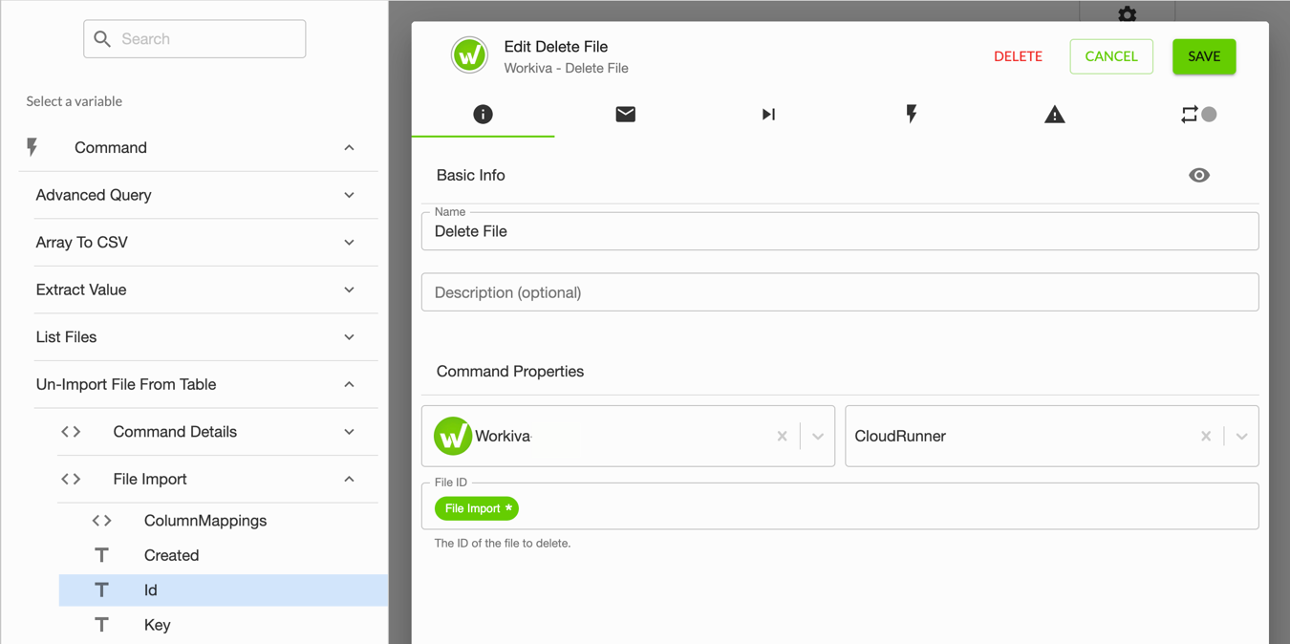
Task: Expand the Command Details node
Action: coord(349,432)
